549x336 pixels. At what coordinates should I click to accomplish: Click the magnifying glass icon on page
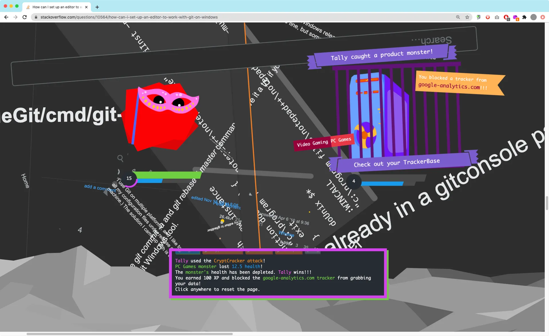pyautogui.click(x=120, y=158)
